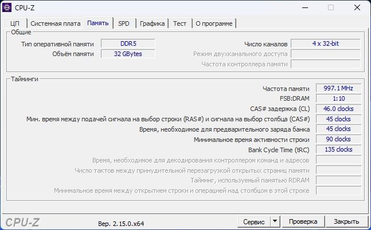Image resolution: width=371 pixels, height=230 pixels.
Task: Select the 135 clocks tRC value
Action: (338, 149)
